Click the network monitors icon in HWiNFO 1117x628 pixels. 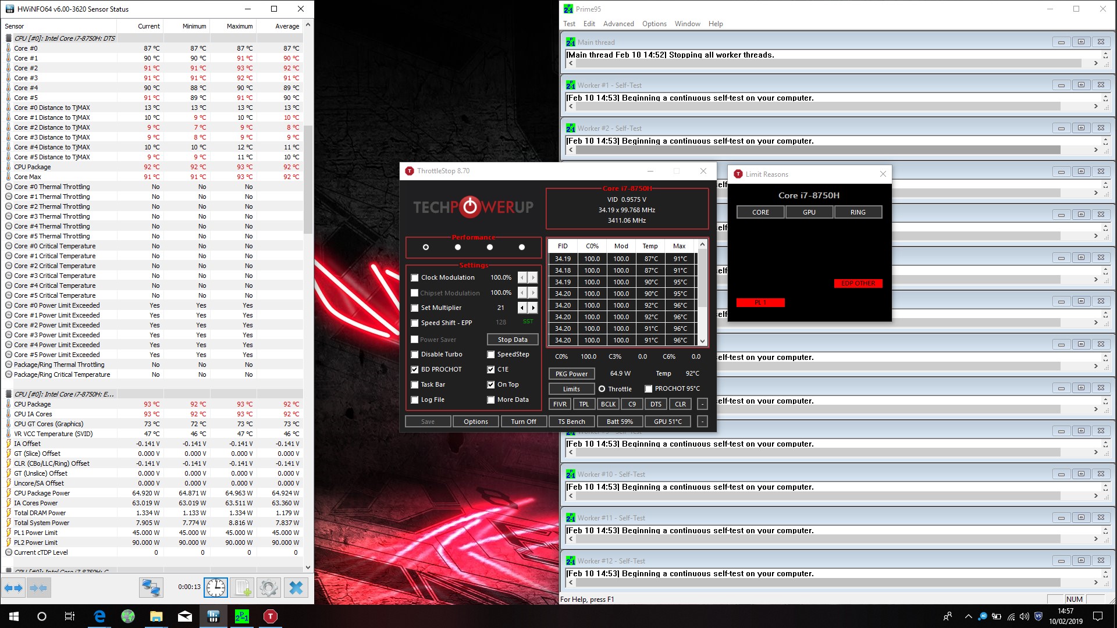click(x=151, y=588)
